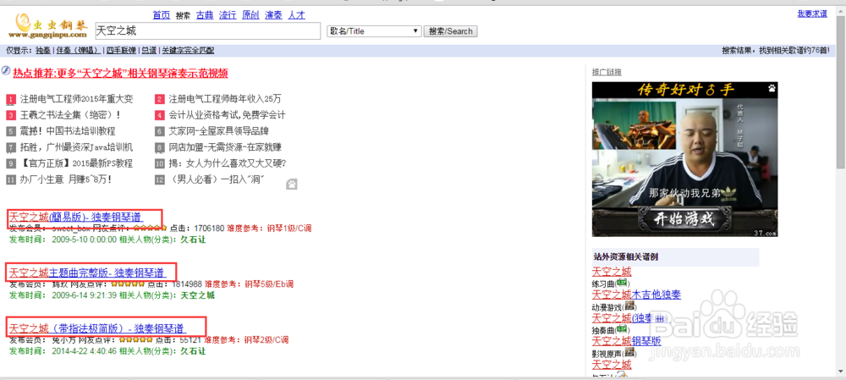
Task: Click the small paw icon below the ad list
Action: [x=292, y=184]
